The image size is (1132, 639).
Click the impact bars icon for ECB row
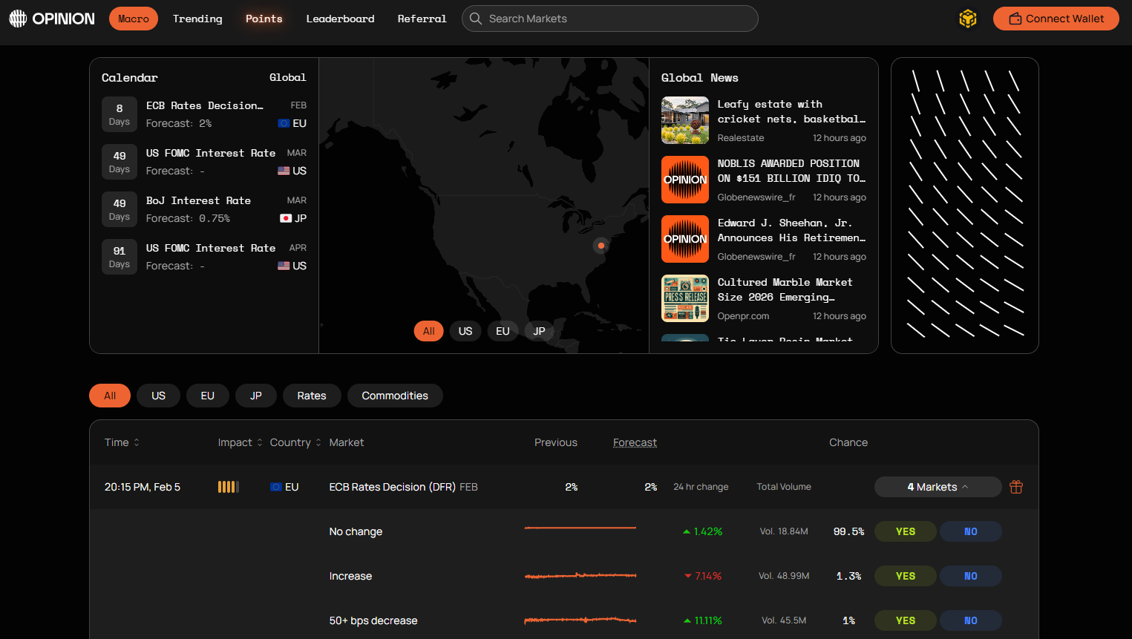tap(228, 487)
